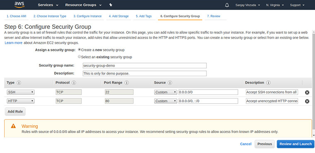The height and width of the screenshot is (153, 315).
Task: Remove the HTTP rule with X icon
Action: [x=307, y=101]
